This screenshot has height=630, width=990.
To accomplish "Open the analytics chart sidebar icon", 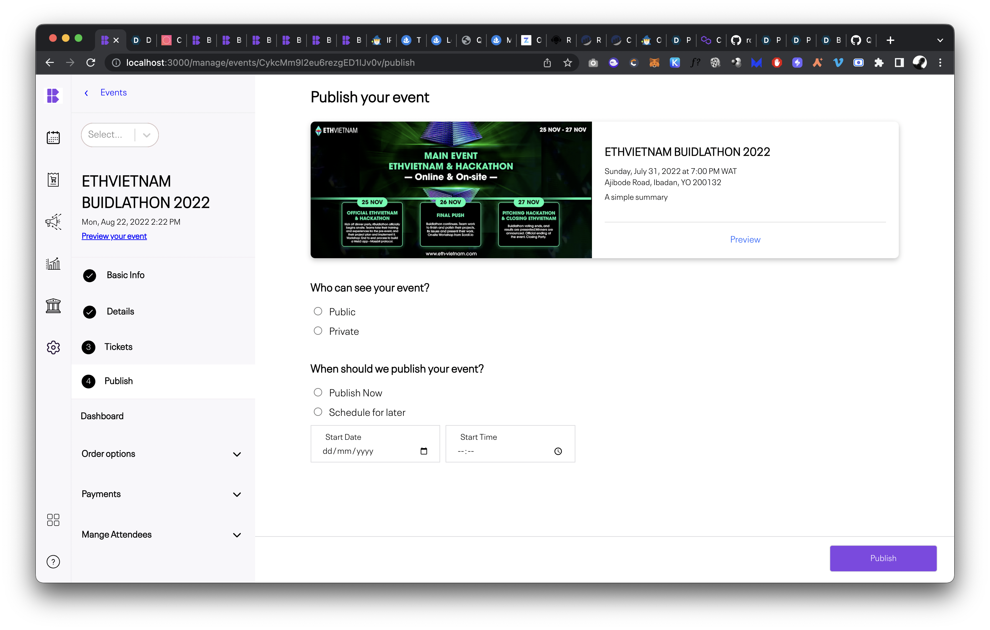I will [53, 264].
